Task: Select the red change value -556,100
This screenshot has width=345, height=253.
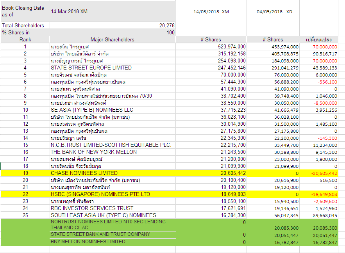Action: coord(319,82)
